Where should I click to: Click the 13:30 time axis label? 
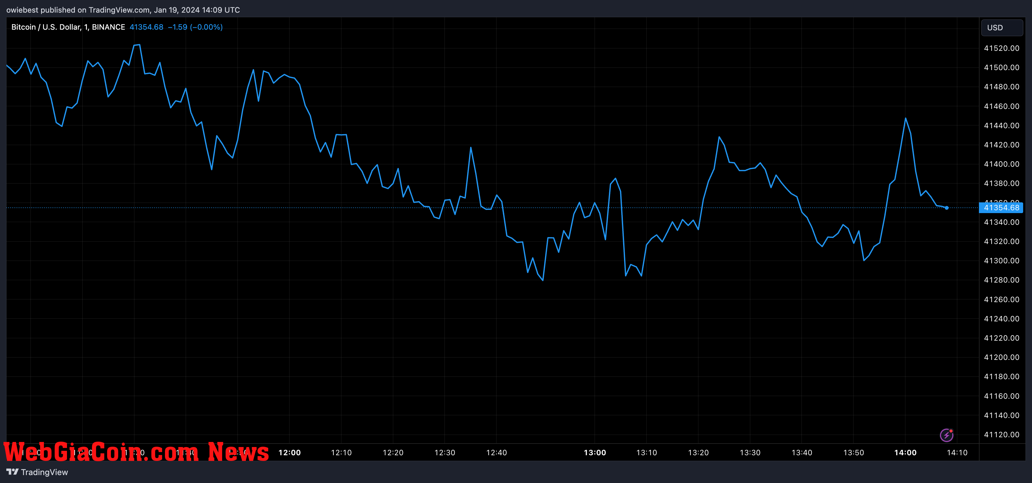click(750, 453)
